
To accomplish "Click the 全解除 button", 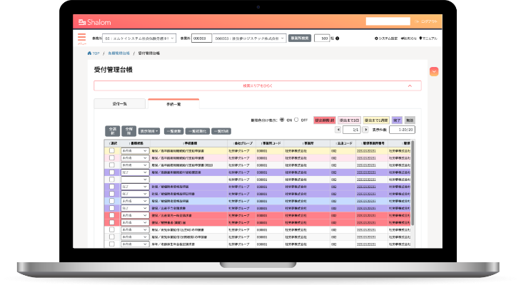I will [128, 131].
